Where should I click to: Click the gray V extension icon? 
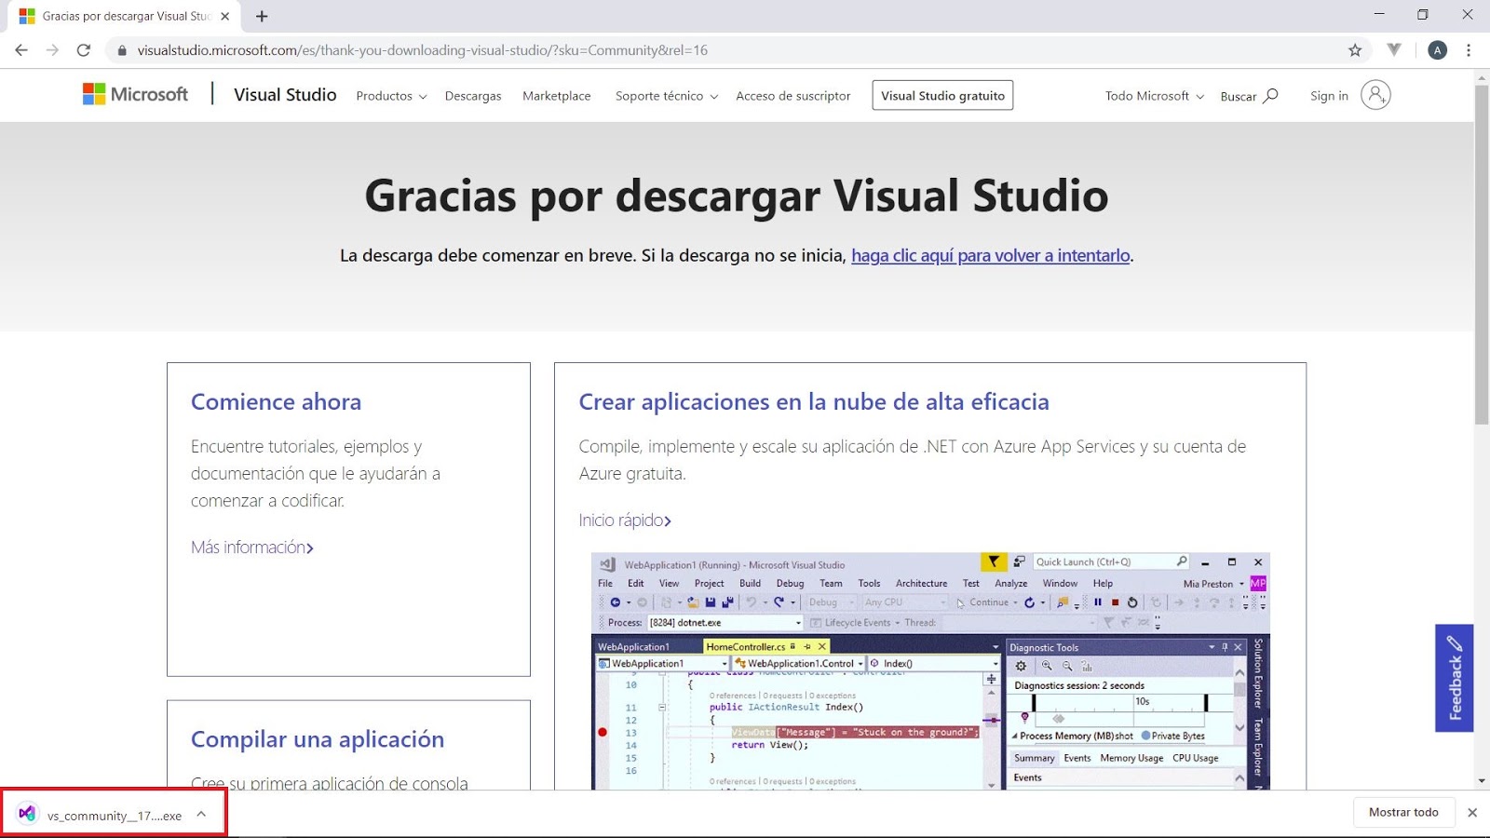click(1393, 49)
